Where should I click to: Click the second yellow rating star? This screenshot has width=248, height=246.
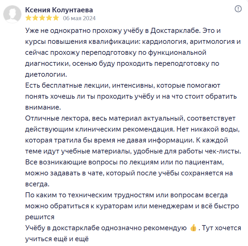coord(35,18)
